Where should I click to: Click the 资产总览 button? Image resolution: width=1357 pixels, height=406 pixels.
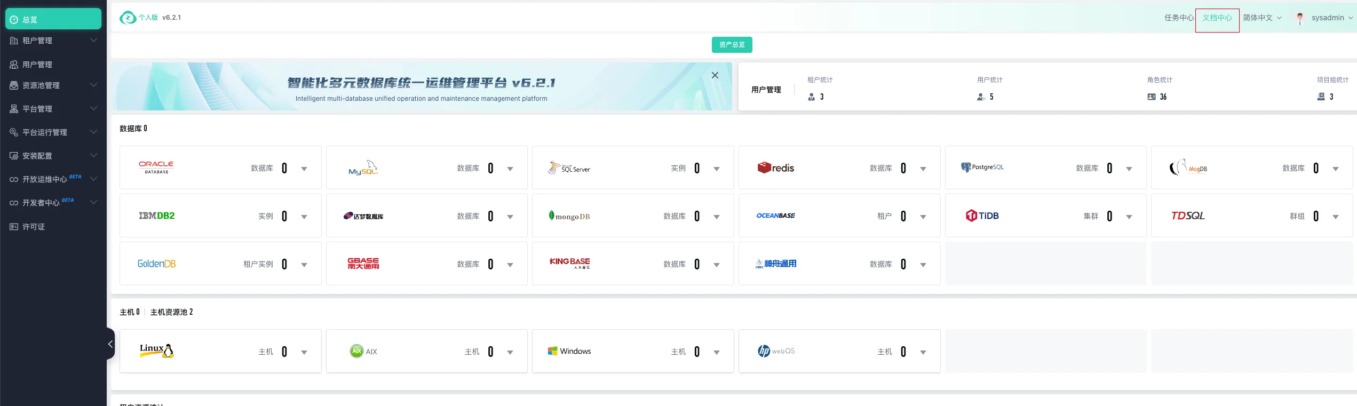pyautogui.click(x=732, y=45)
